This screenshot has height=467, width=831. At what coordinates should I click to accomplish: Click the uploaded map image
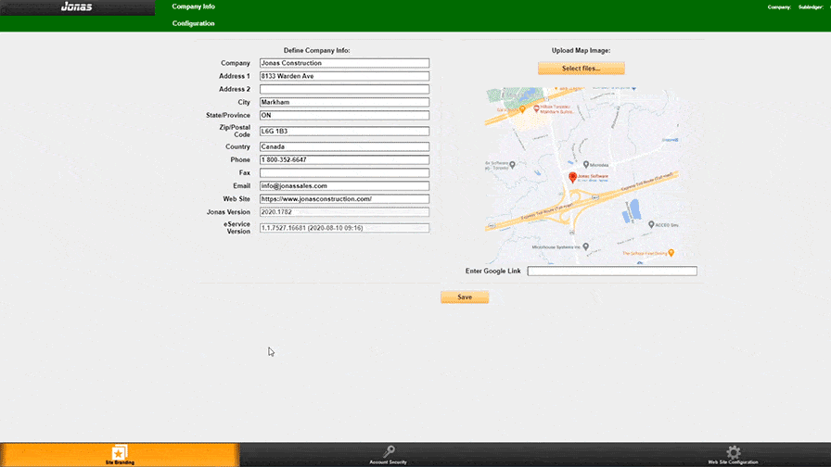coord(582,175)
